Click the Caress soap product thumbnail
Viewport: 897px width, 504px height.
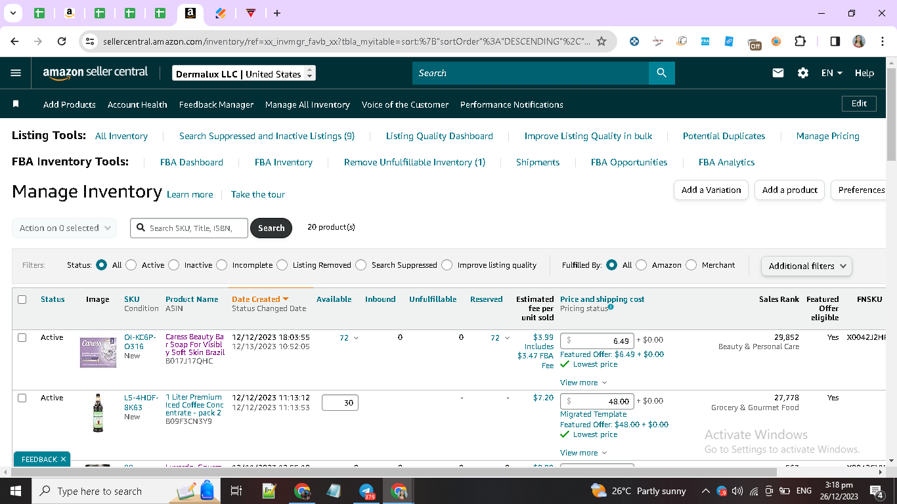(x=98, y=352)
